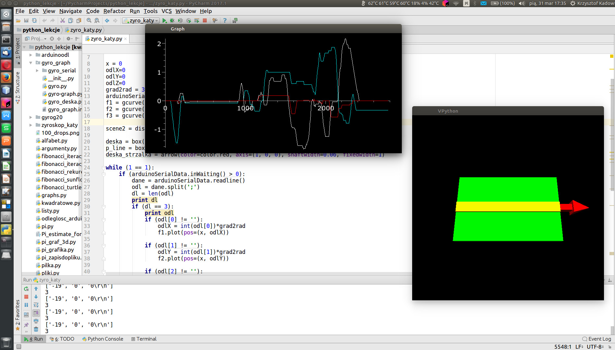Toggle soft-wrap in Run console
The height and width of the screenshot is (350, 615).
pos(36,305)
